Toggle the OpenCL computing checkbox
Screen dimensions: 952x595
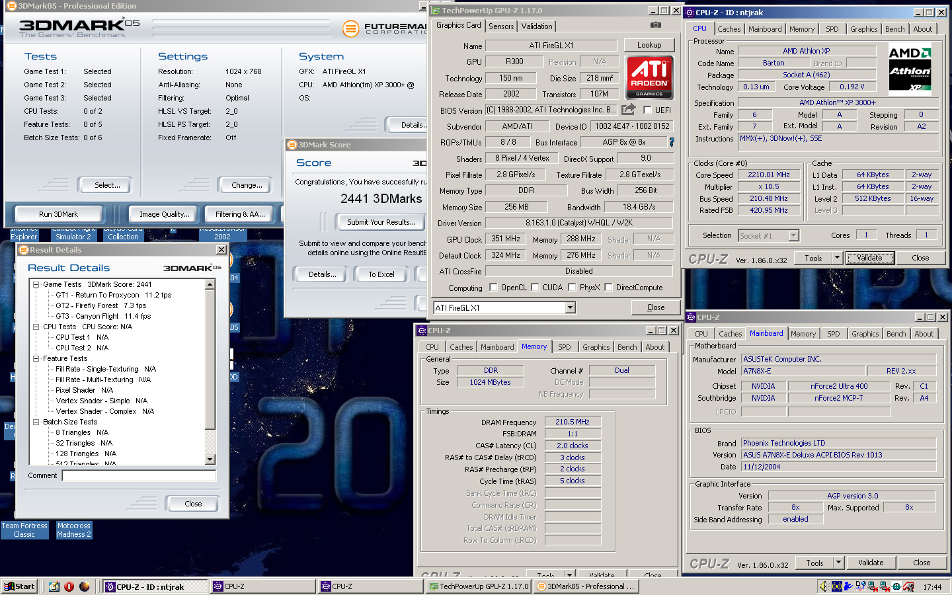click(x=493, y=288)
